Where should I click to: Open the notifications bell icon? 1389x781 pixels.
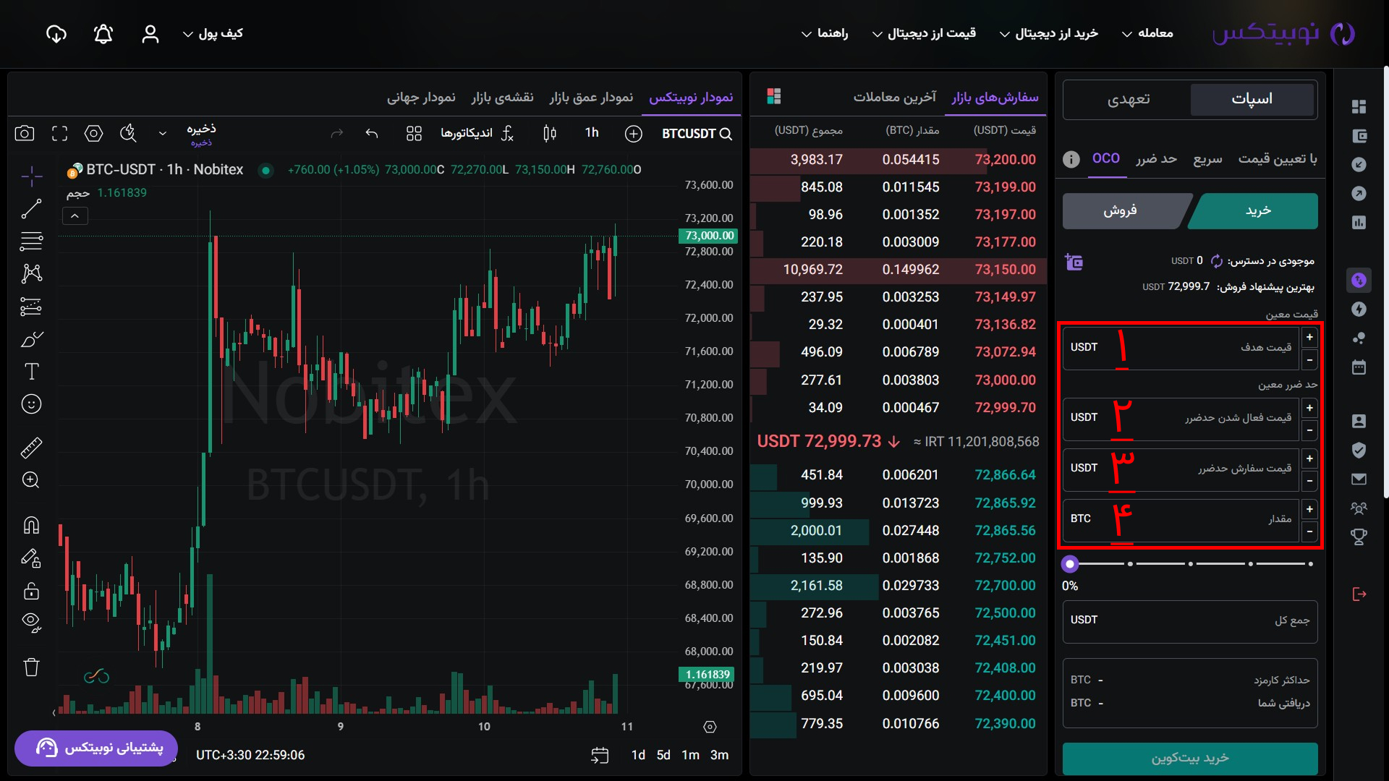coord(103,34)
